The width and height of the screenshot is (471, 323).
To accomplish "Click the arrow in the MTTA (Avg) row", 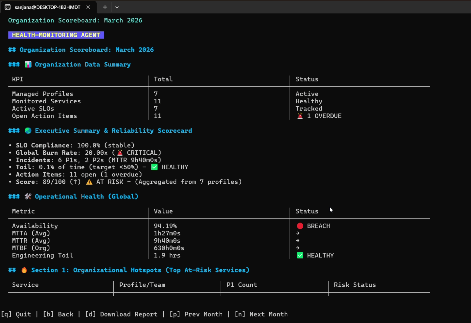I will (x=298, y=233).
